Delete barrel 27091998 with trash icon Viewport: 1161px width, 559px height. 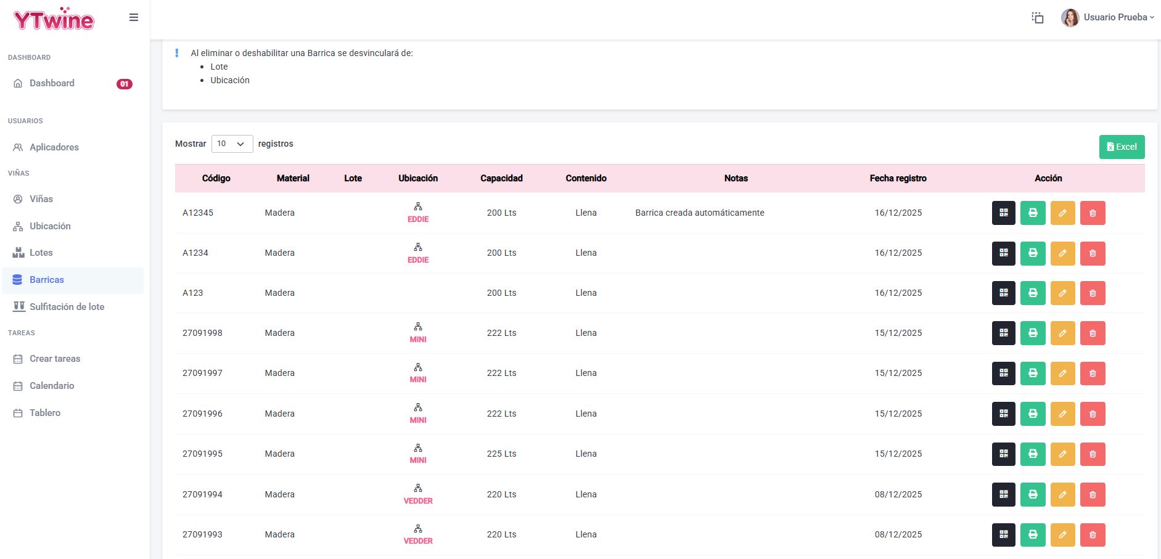[1093, 333]
